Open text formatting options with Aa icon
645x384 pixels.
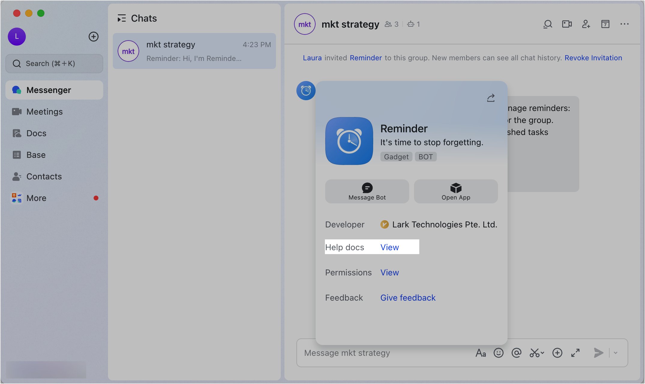point(481,353)
